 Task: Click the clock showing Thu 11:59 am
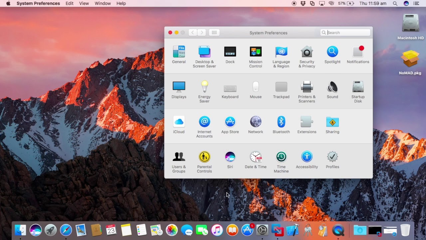coord(373,3)
